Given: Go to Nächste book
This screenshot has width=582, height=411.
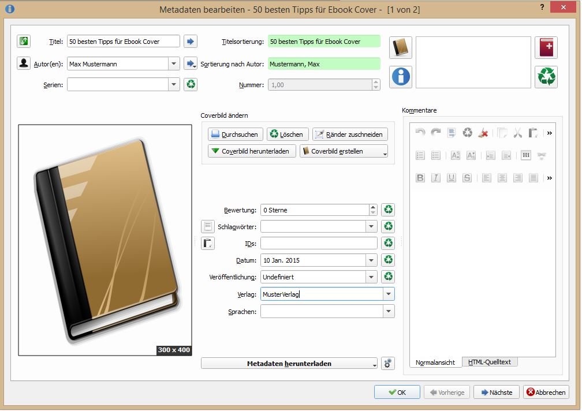Looking at the screenshot, I should [x=497, y=392].
